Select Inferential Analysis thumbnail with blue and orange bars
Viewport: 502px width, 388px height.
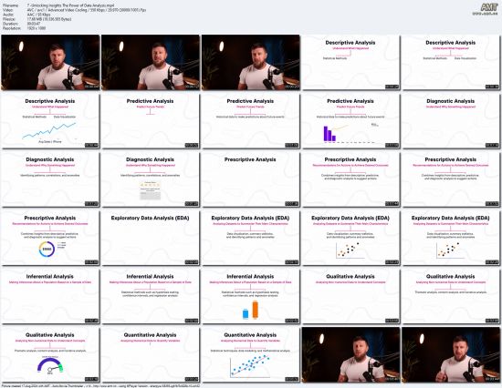pyautogui.click(x=250, y=296)
